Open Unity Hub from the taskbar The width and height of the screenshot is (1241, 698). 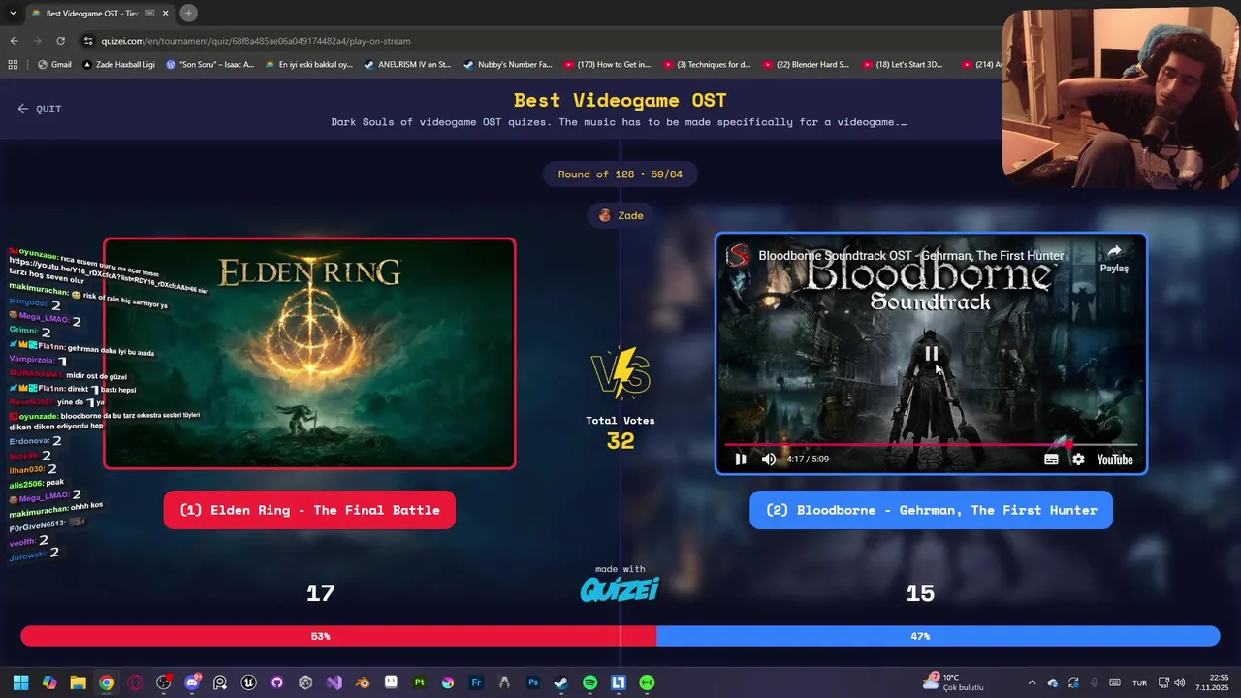pos(305,682)
